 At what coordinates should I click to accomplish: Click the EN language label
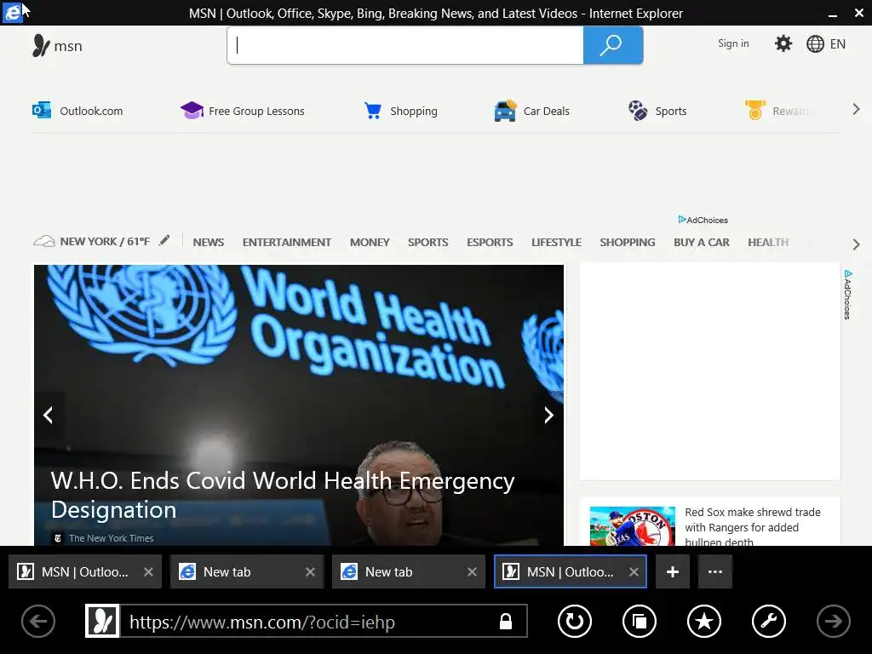pos(838,44)
